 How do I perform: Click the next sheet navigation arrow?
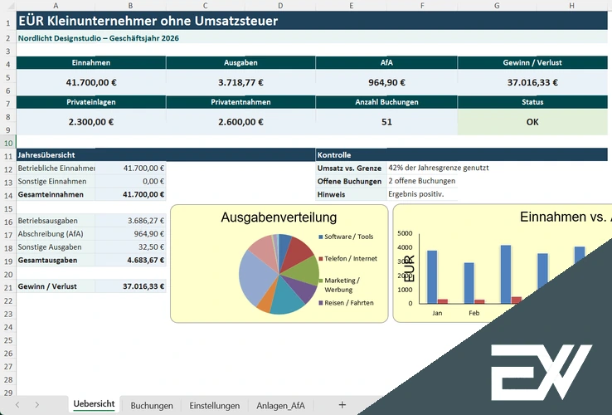point(37,405)
